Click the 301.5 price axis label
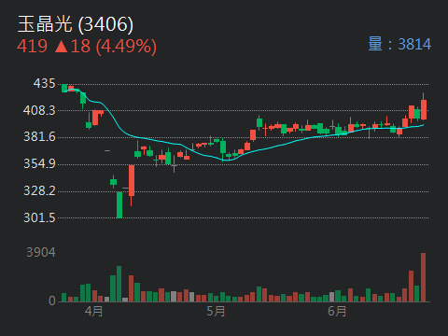The image size is (448, 336). pos(39,217)
